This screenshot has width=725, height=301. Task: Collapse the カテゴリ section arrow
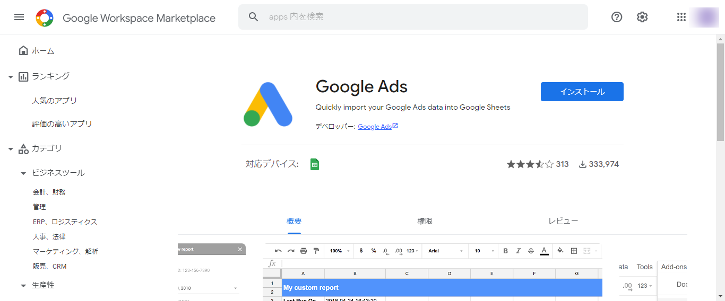click(11, 149)
